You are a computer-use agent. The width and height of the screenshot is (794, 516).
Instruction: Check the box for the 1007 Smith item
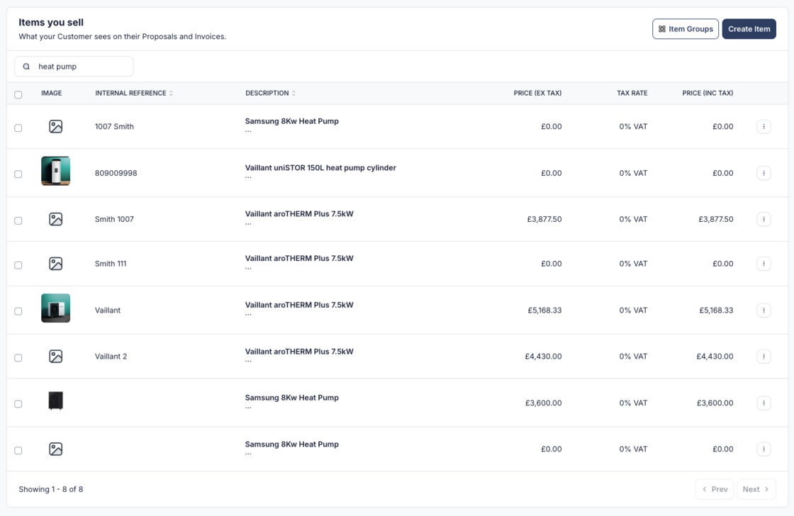[18, 128]
